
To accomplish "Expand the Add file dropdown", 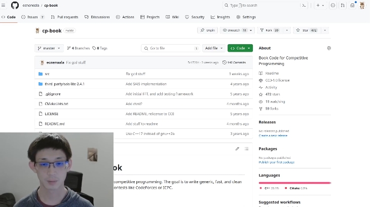I will click(x=213, y=48).
